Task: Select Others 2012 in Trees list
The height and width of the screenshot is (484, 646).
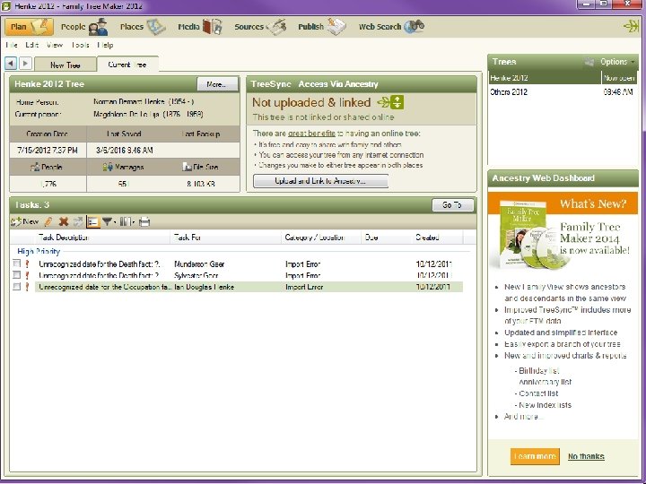Action: pos(563,92)
